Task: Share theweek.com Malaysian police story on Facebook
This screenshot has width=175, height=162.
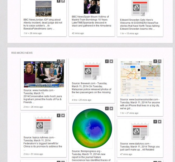Action: [107, 61]
